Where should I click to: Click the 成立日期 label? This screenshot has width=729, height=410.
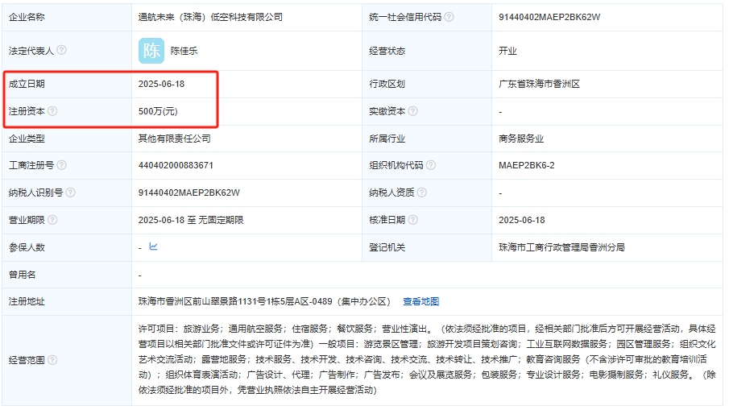(27, 84)
